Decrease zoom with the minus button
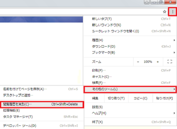177x129 pixels. [x=138, y=62]
